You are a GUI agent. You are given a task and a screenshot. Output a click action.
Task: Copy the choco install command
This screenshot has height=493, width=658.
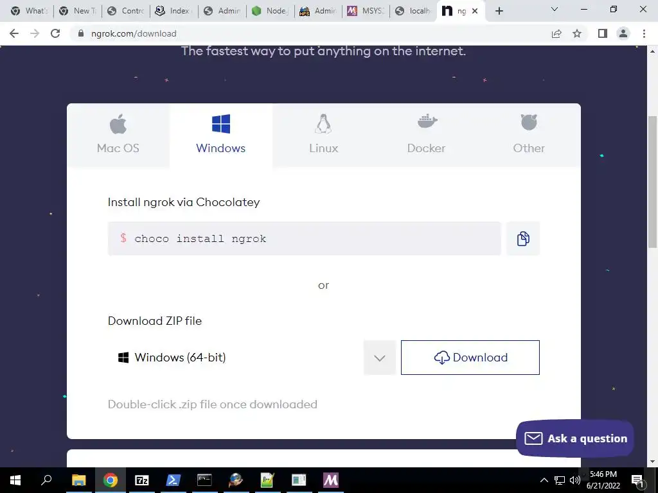pyautogui.click(x=523, y=239)
